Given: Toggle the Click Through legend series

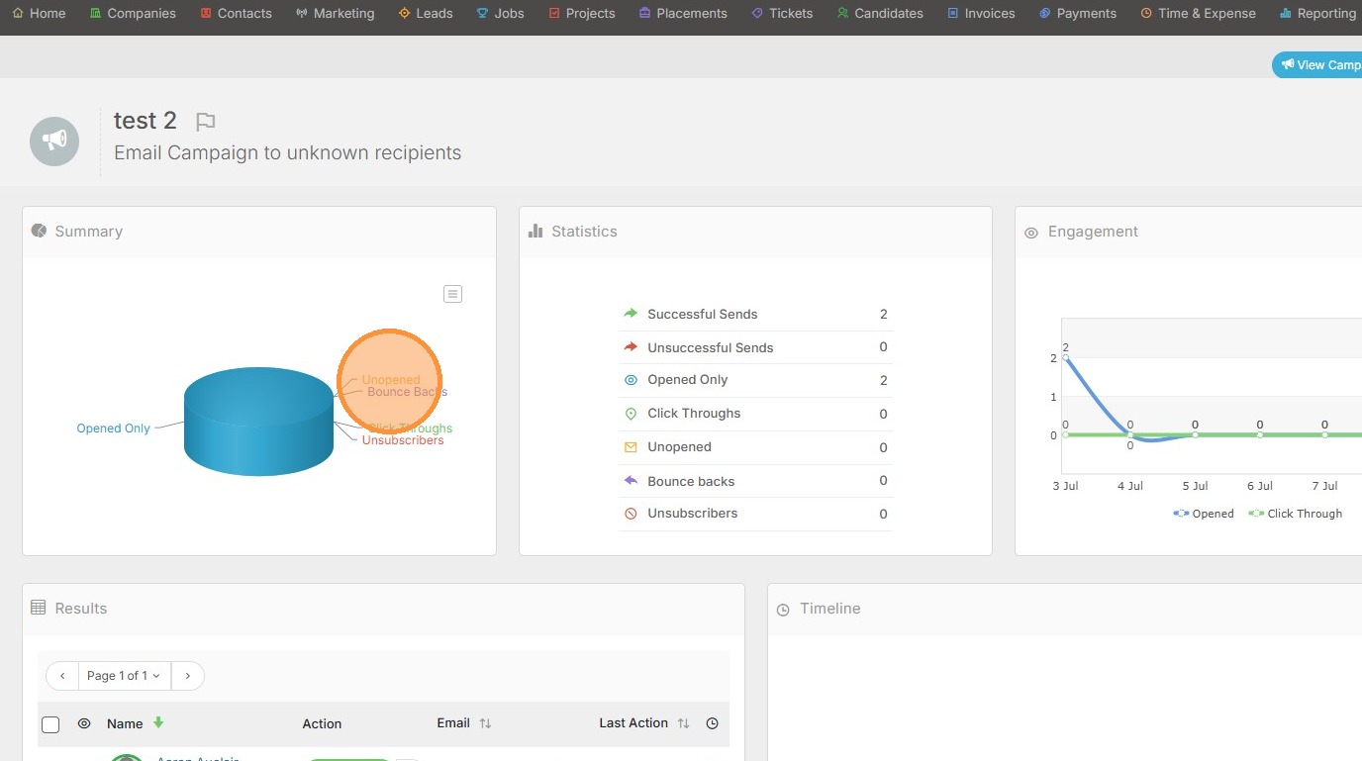Looking at the screenshot, I should (x=1295, y=514).
